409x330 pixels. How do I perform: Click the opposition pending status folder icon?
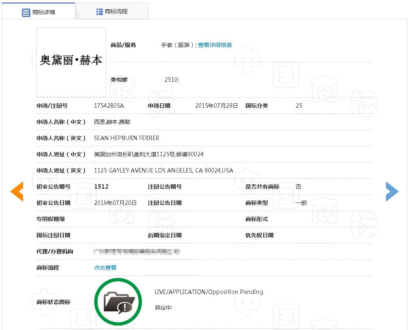(118, 302)
